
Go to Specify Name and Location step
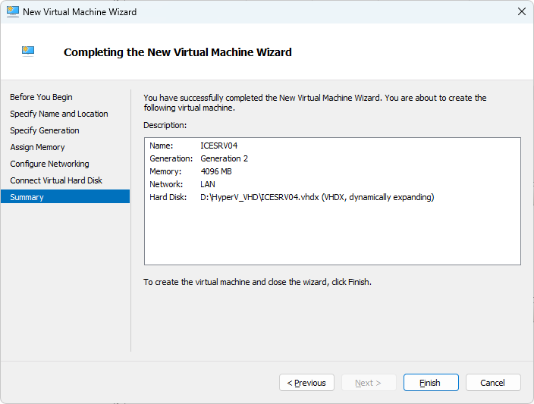click(x=59, y=114)
